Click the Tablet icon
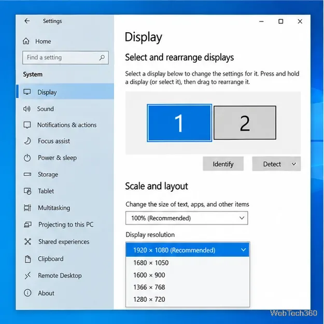Image resolution: width=324 pixels, height=324 pixels. tap(27, 191)
